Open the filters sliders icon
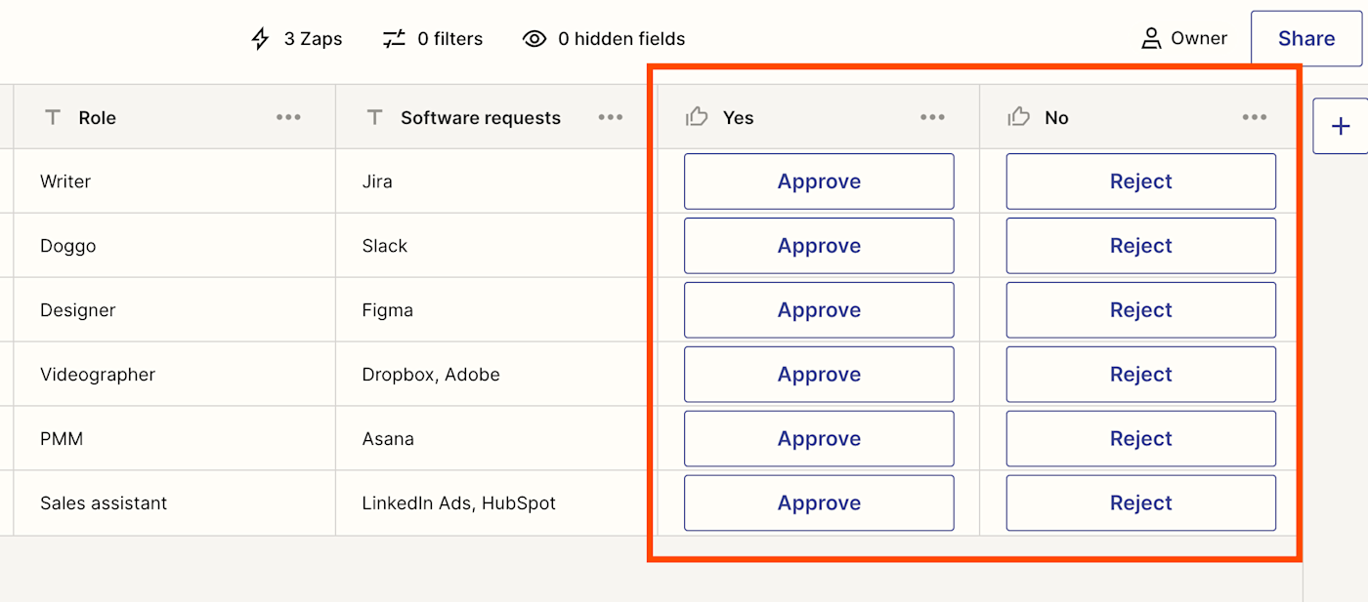1368x602 pixels. pyautogui.click(x=394, y=39)
